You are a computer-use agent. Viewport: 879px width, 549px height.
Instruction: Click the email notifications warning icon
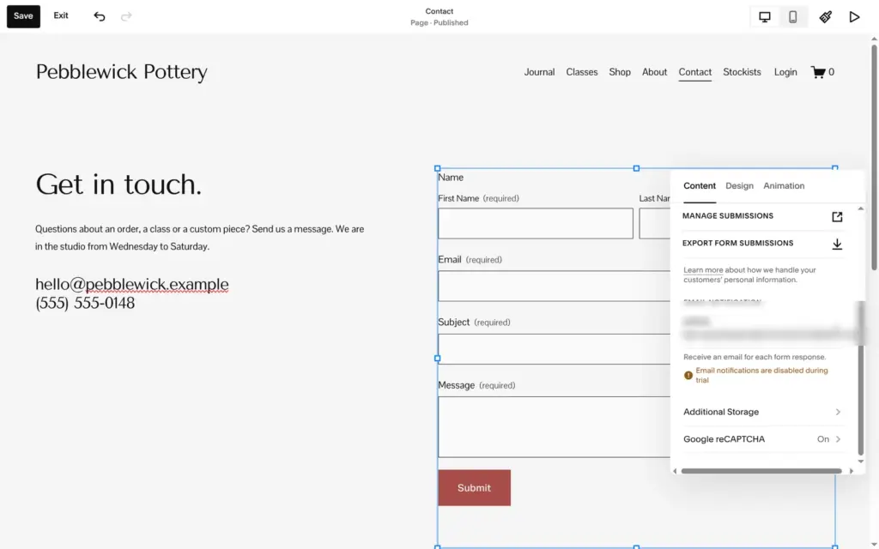click(x=688, y=376)
